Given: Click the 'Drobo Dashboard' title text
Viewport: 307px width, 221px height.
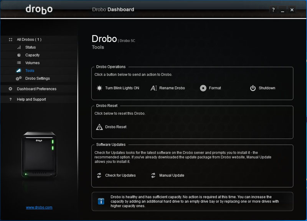Looking at the screenshot, I should (113, 9).
